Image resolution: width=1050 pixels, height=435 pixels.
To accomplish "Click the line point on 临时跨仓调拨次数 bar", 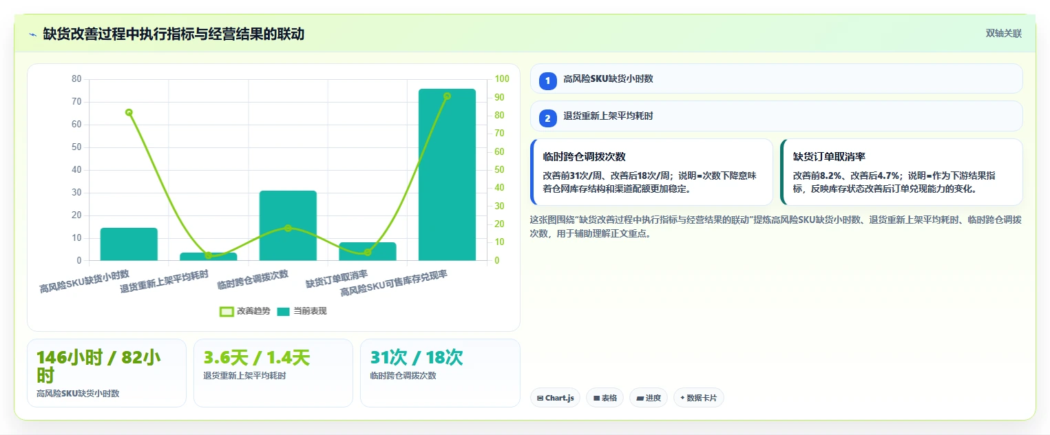I will [x=288, y=228].
